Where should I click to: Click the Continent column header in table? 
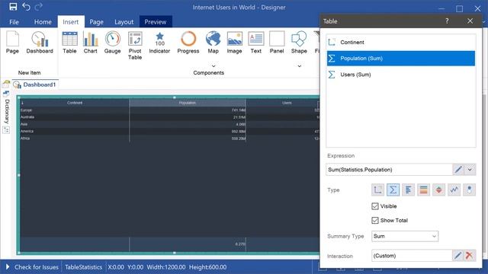point(75,103)
